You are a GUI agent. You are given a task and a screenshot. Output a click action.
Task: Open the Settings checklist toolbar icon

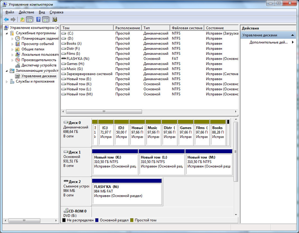pyautogui.click(x=55, y=19)
